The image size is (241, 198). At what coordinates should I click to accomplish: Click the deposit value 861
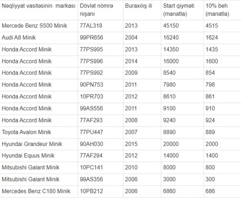click(210, 97)
